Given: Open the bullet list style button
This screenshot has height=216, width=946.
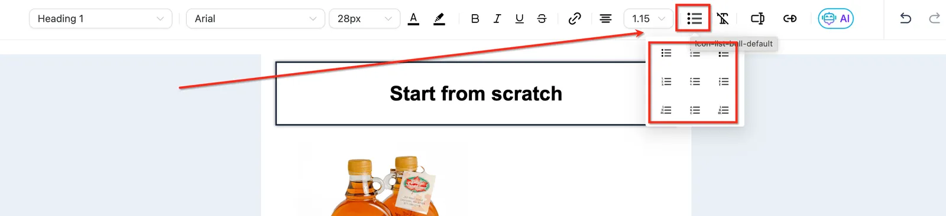Looking at the screenshot, I should (694, 19).
